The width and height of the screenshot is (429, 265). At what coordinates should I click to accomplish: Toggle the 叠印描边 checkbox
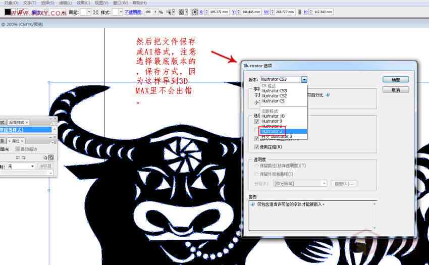18,149
